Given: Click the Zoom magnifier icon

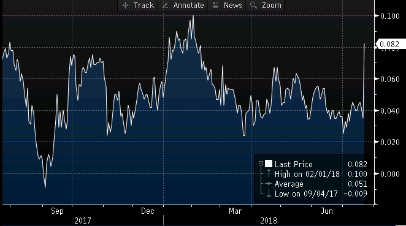Looking at the screenshot, I should click(x=253, y=6).
